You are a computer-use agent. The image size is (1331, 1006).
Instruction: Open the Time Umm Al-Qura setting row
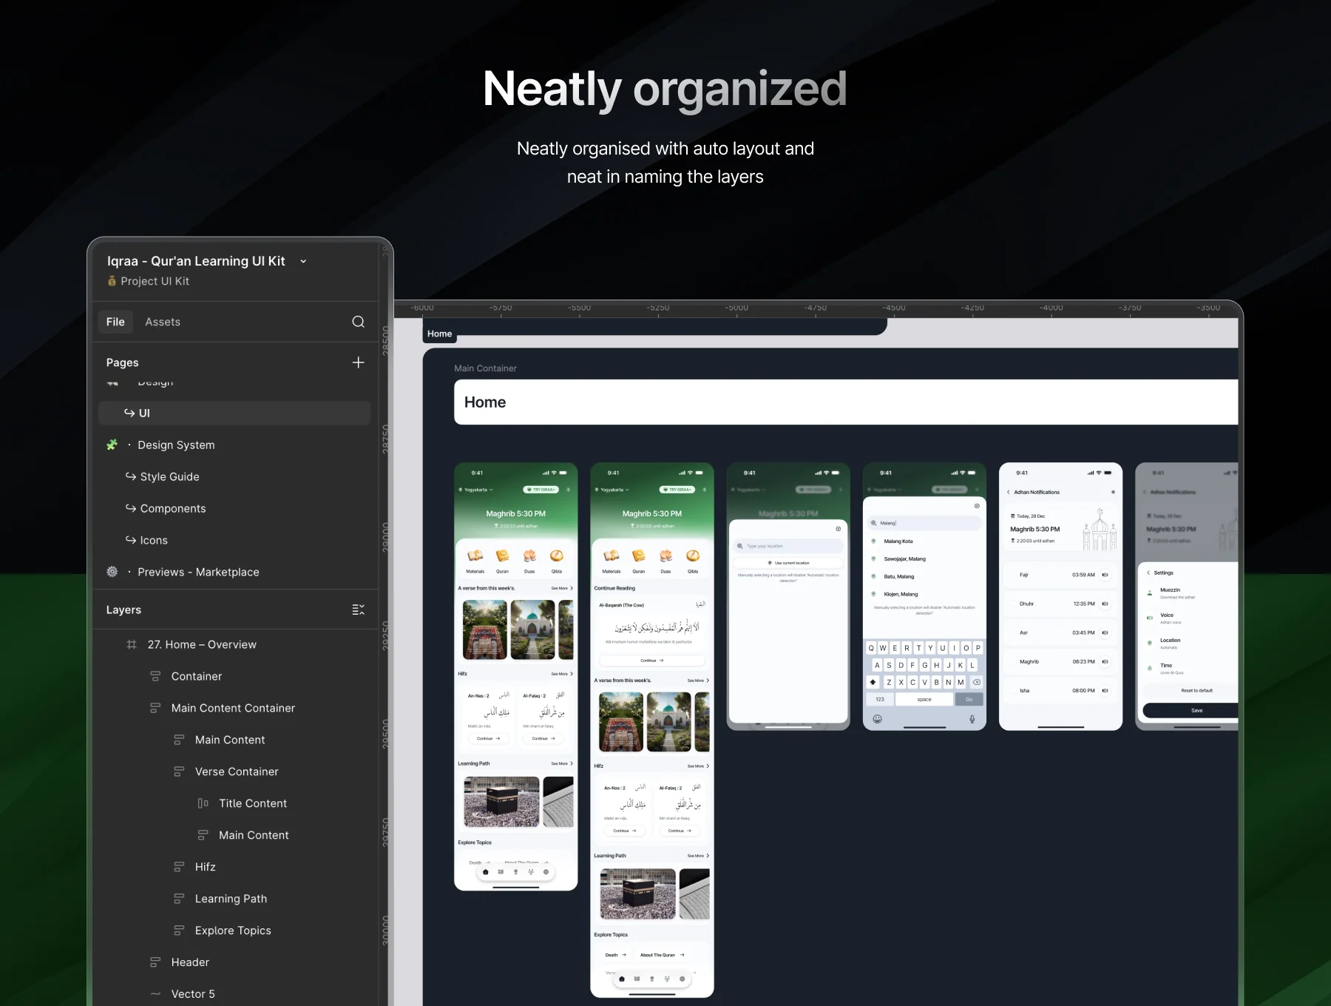click(1191, 669)
